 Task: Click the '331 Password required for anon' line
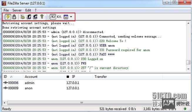(x=77, y=50)
